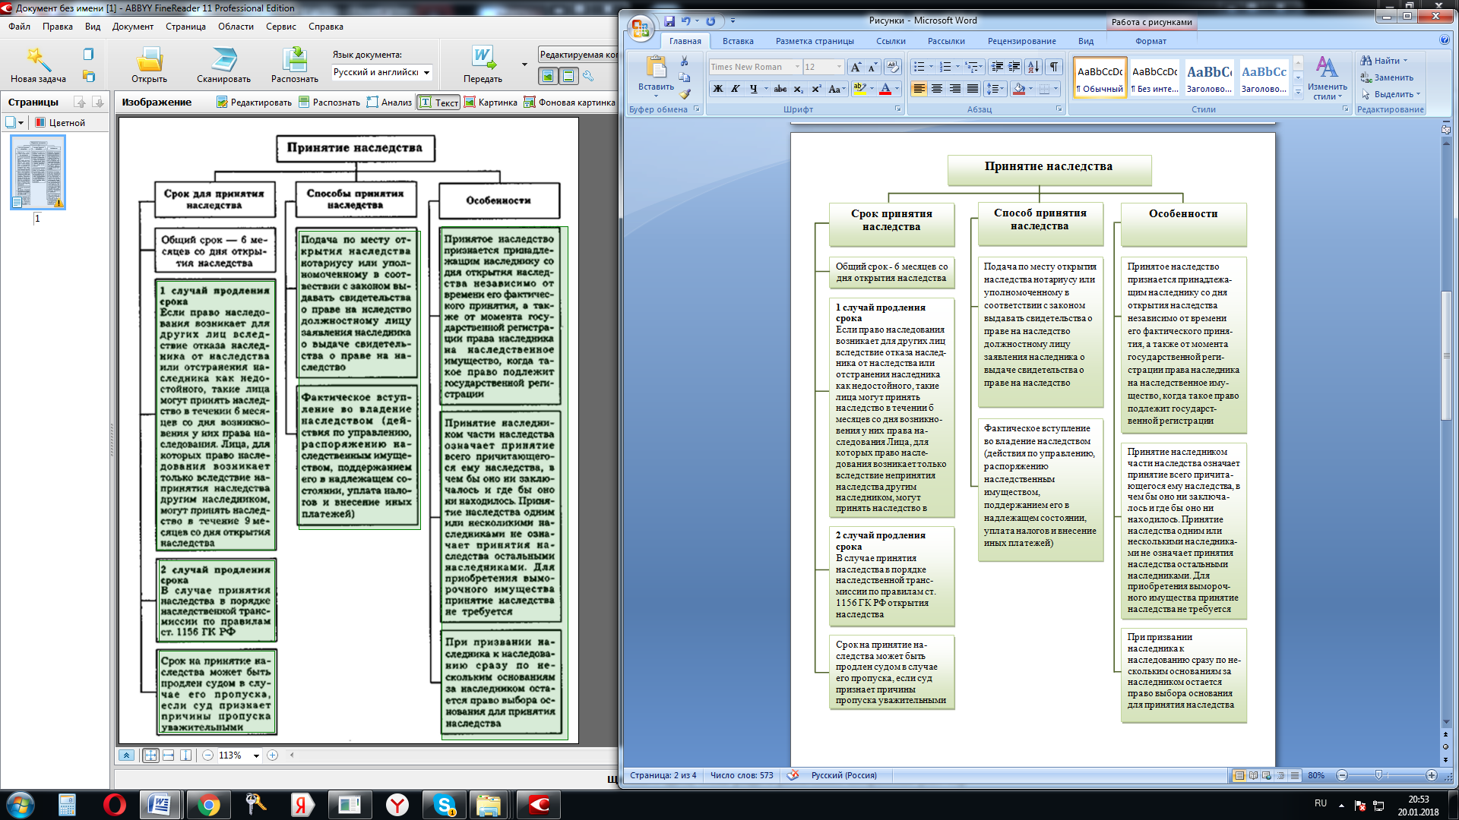This screenshot has height=820, width=1459.
Task: Click Word Office button
Action: pyautogui.click(x=641, y=29)
